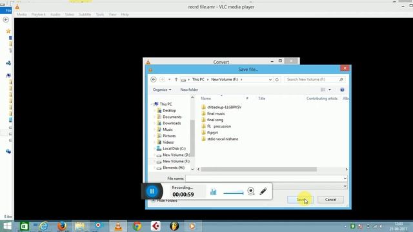Select the FL precussion folder
Image resolution: width=413 pixels, height=232 pixels.
pyautogui.click(x=216, y=126)
